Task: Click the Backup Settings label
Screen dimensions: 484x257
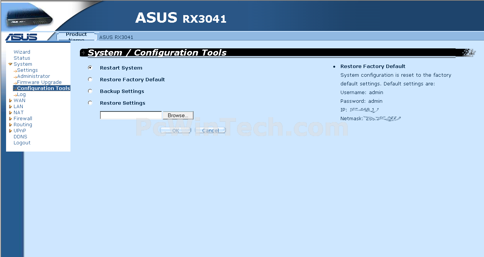Action: point(122,91)
